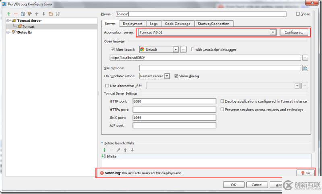Screen dimensions: 322x194
Task: Switch to Deployment tab
Action: (132, 24)
